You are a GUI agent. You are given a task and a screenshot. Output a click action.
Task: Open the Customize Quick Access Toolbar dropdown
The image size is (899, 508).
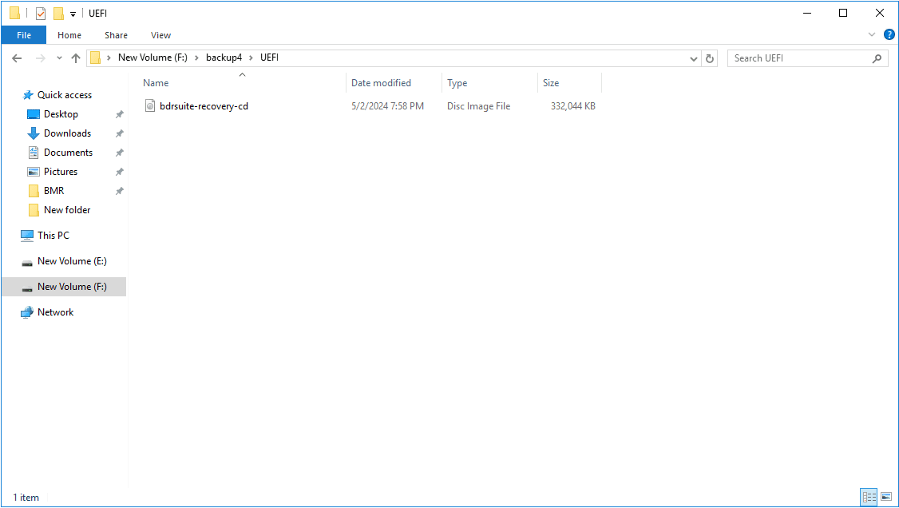(x=73, y=14)
